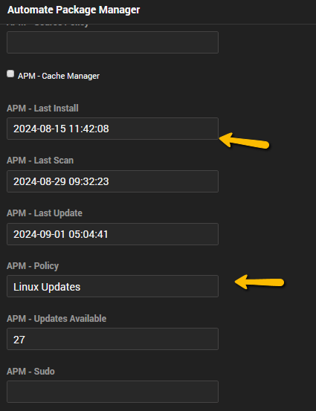Click the yellow arrow pointing at Last Install
The image size is (316, 411).
244,140
